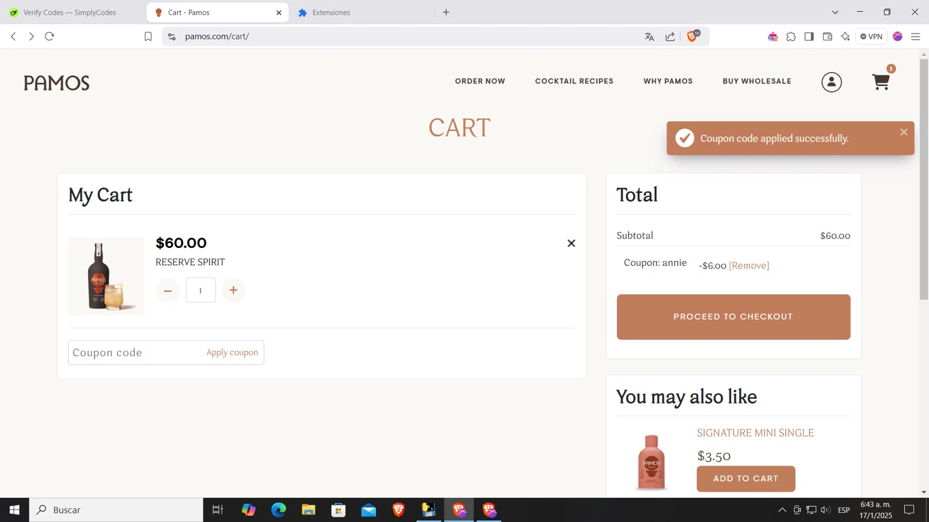Viewport: 929px width, 522px height.
Task: Reload the current page
Action: (50, 36)
